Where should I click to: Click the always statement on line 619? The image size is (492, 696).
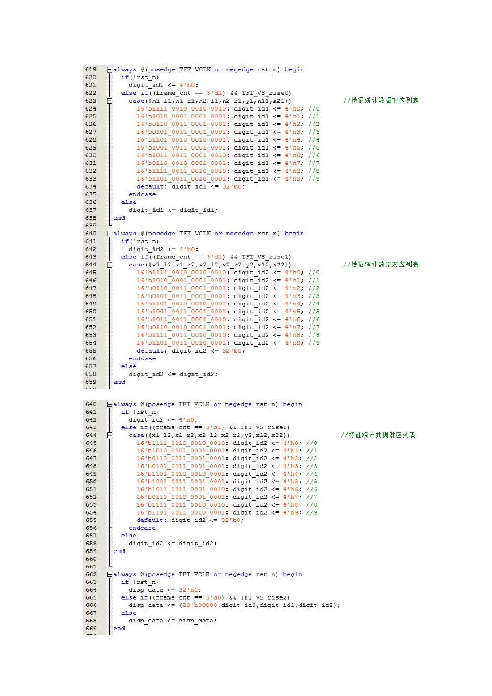pyautogui.click(x=208, y=70)
